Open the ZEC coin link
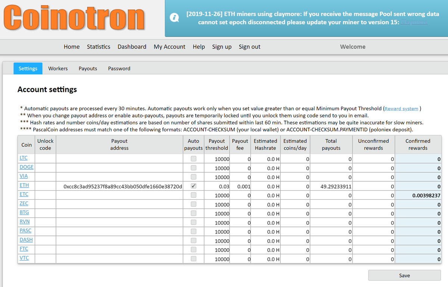This screenshot has width=448, height=287. [x=24, y=203]
